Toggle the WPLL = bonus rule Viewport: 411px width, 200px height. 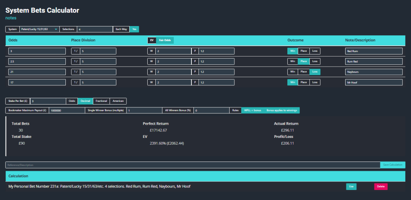(252, 110)
